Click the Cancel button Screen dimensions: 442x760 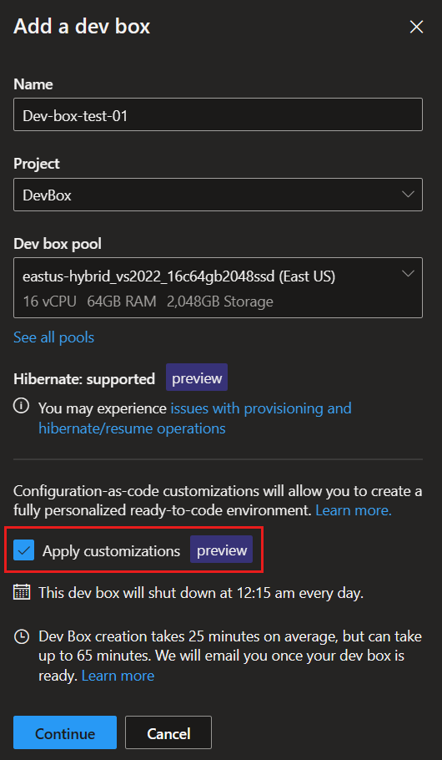(x=168, y=732)
